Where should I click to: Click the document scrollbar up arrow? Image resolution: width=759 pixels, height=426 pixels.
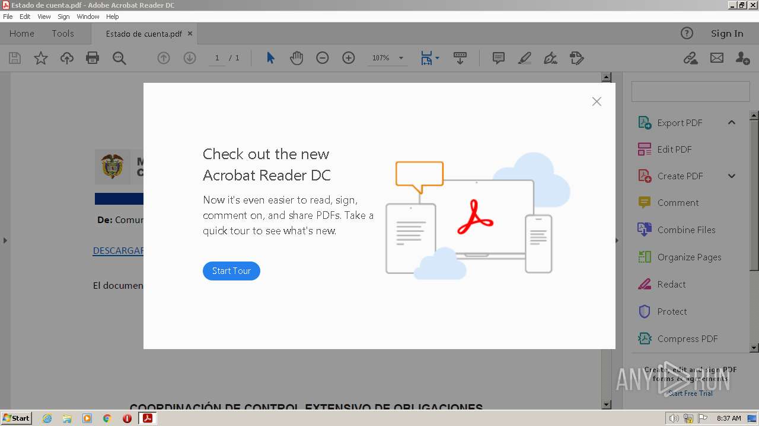pos(606,77)
